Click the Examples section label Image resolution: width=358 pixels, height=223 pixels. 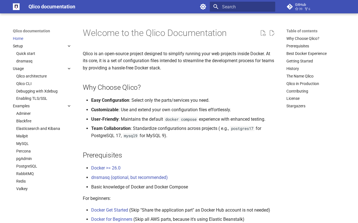(x=21, y=106)
